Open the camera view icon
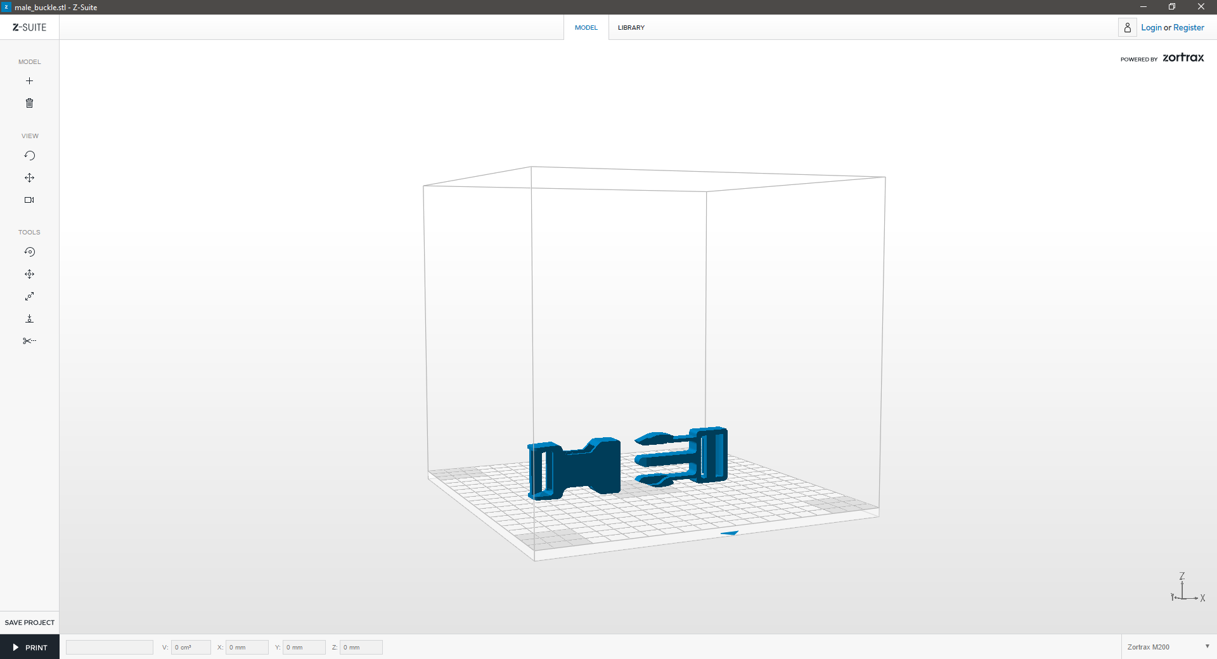Image resolution: width=1217 pixels, height=659 pixels. (x=29, y=200)
